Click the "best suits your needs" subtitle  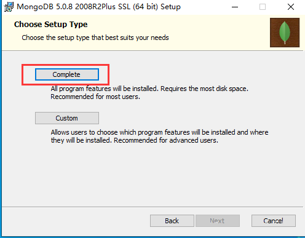coord(137,38)
